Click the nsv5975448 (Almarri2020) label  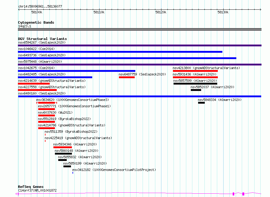40,62
